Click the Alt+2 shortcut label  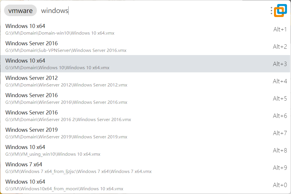[280, 47]
